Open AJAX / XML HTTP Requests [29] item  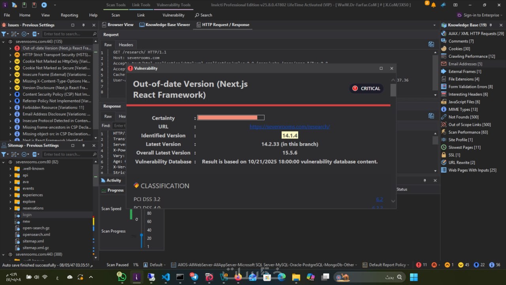(472, 34)
